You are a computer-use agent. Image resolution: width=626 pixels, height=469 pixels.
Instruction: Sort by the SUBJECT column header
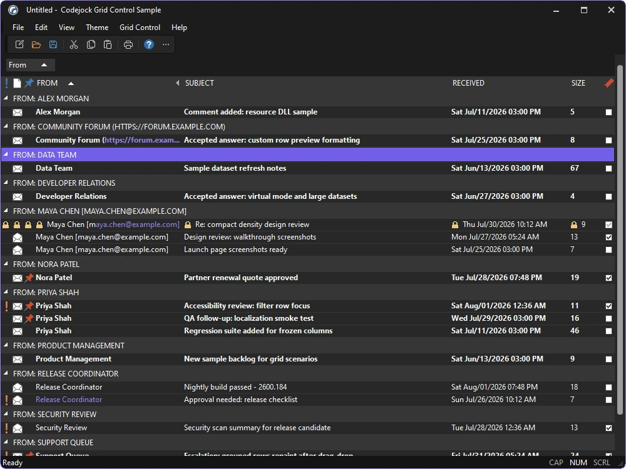pyautogui.click(x=316, y=83)
